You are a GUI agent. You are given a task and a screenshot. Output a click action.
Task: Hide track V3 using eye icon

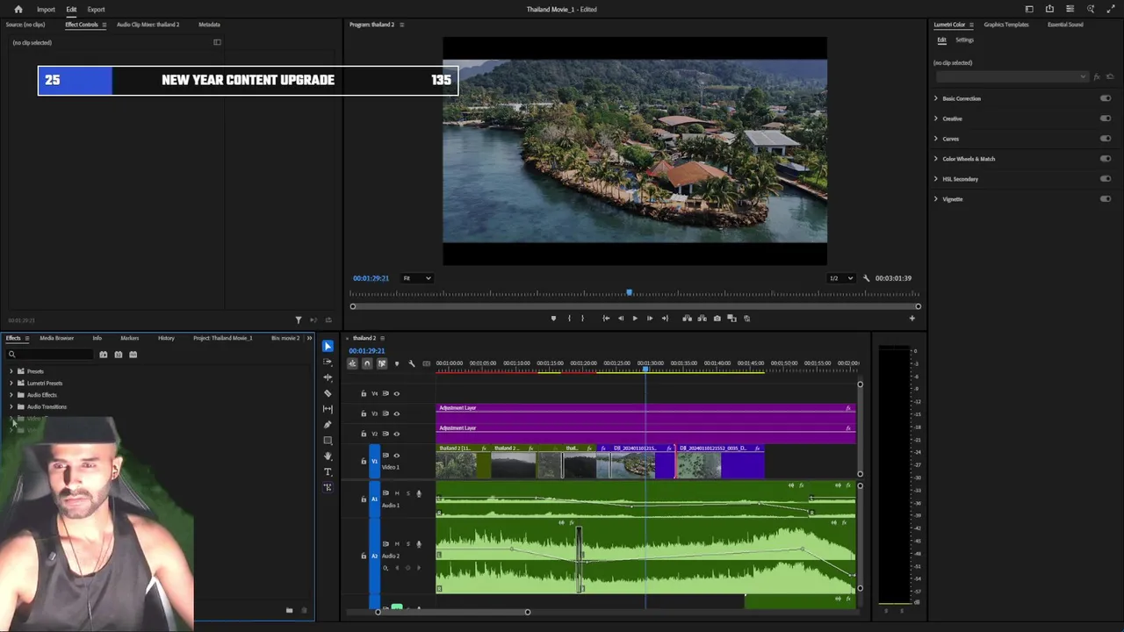pyautogui.click(x=396, y=413)
